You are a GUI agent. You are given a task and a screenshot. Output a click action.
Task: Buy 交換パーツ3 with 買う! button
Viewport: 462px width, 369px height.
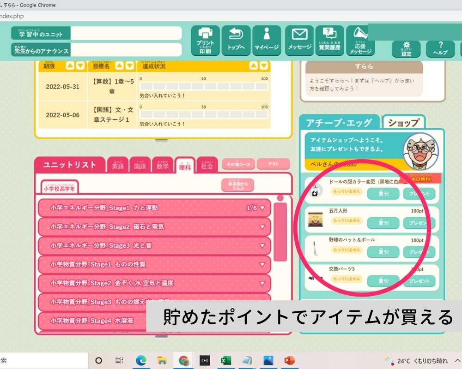[383, 281]
